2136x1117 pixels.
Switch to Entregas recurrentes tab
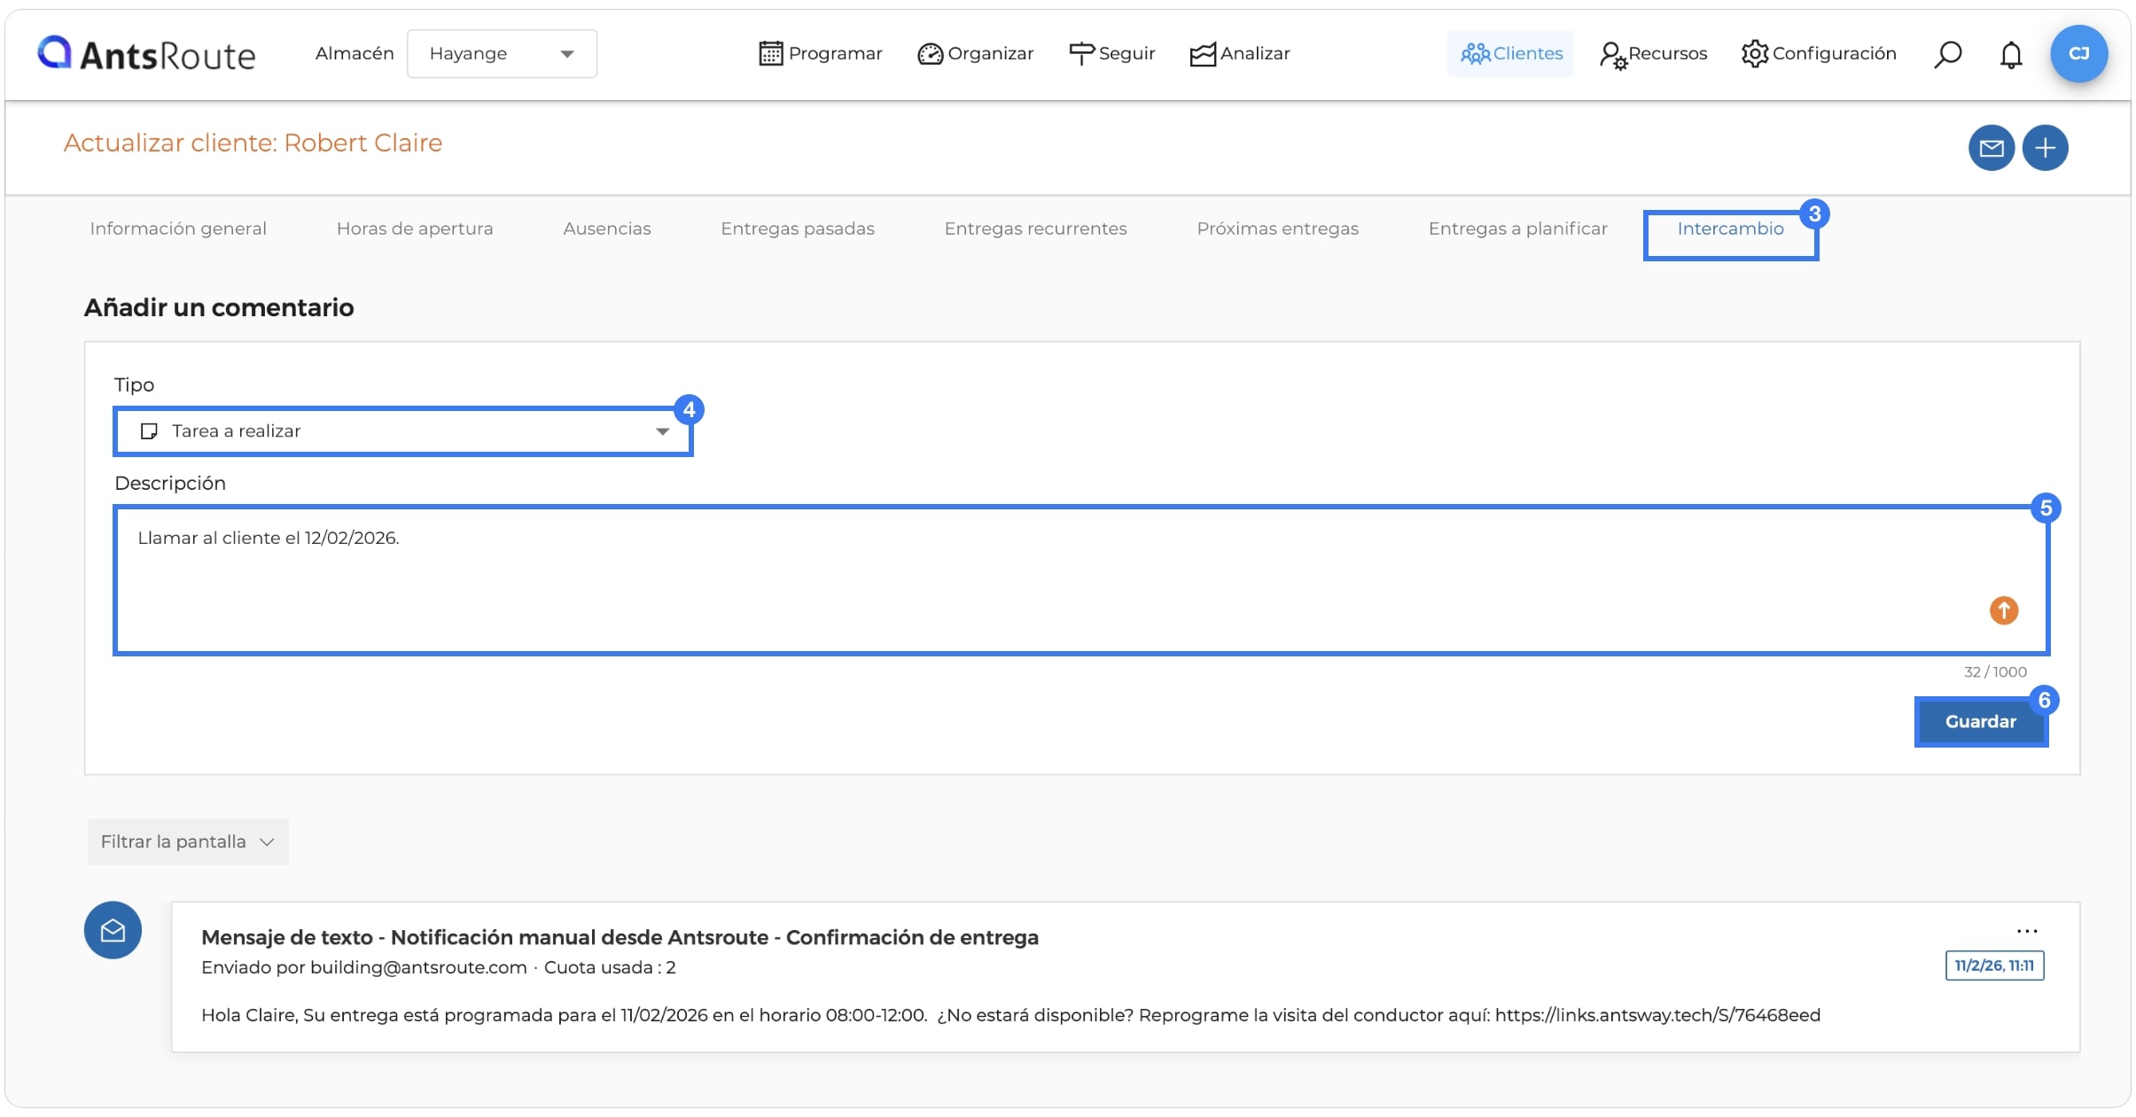coord(1036,229)
